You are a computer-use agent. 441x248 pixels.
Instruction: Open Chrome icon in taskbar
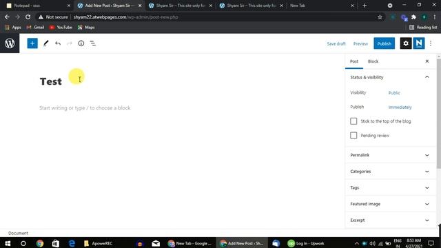click(x=40, y=243)
